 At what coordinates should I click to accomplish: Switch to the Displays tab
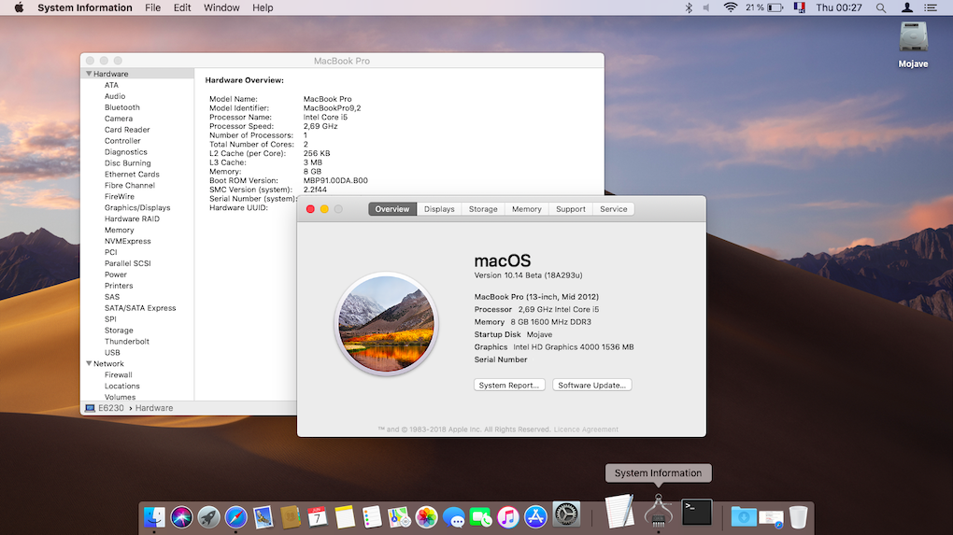tap(439, 209)
